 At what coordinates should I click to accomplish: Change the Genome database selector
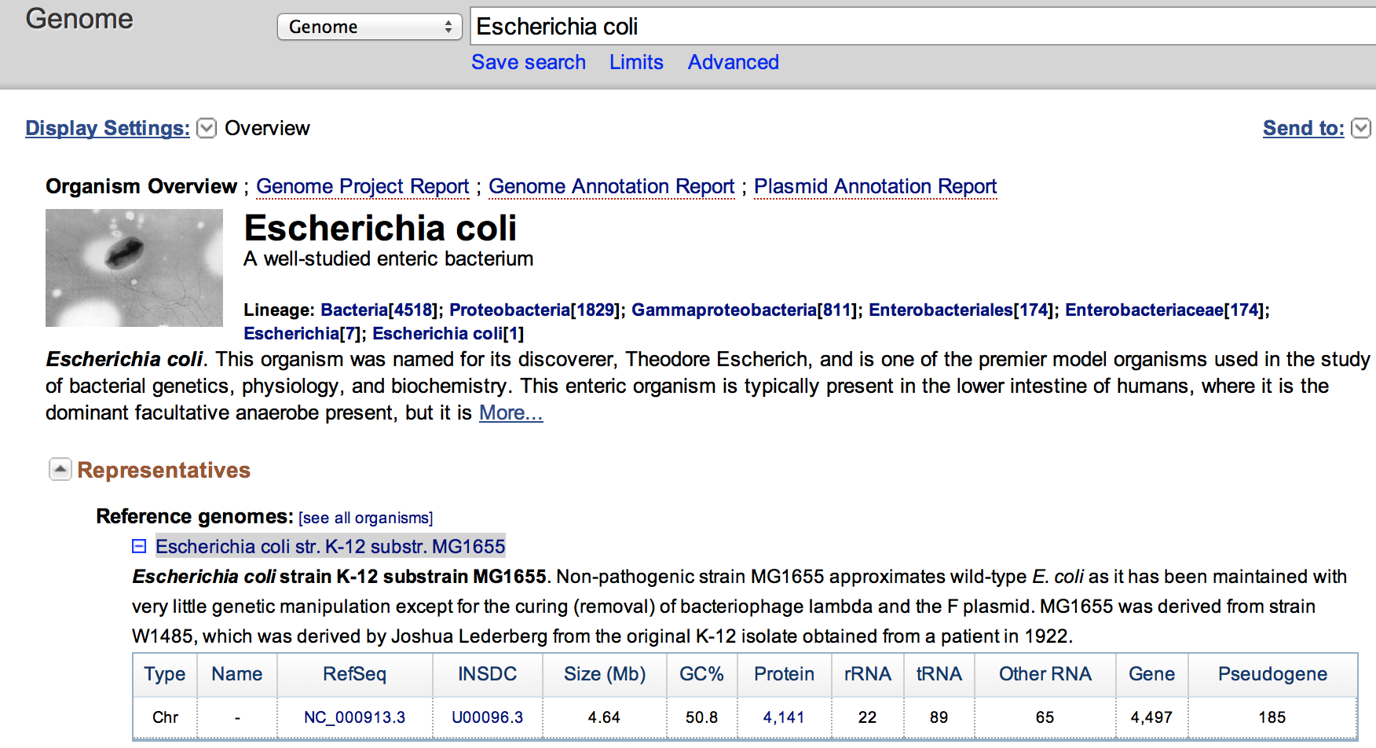(x=369, y=26)
